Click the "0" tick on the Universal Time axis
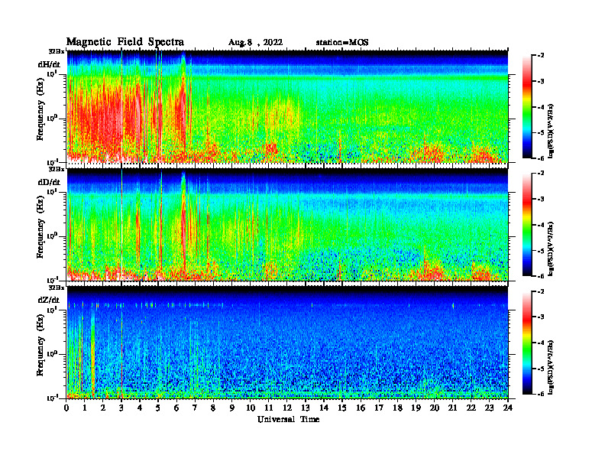This screenshot has height=468, width=605. [x=66, y=408]
